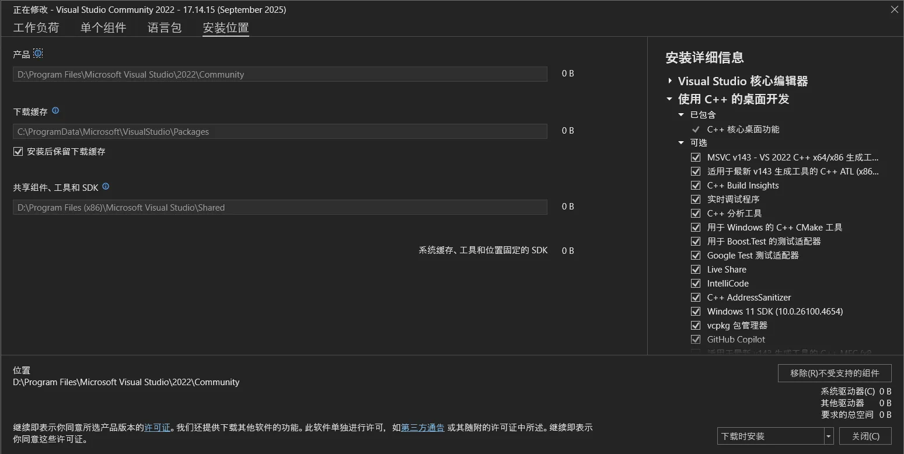
Task: Open the 第三方通告 link
Action: [x=423, y=428]
